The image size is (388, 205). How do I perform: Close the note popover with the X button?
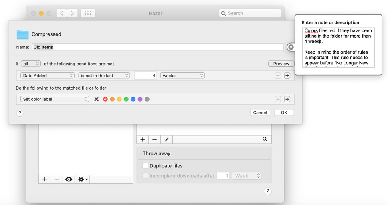(291, 47)
